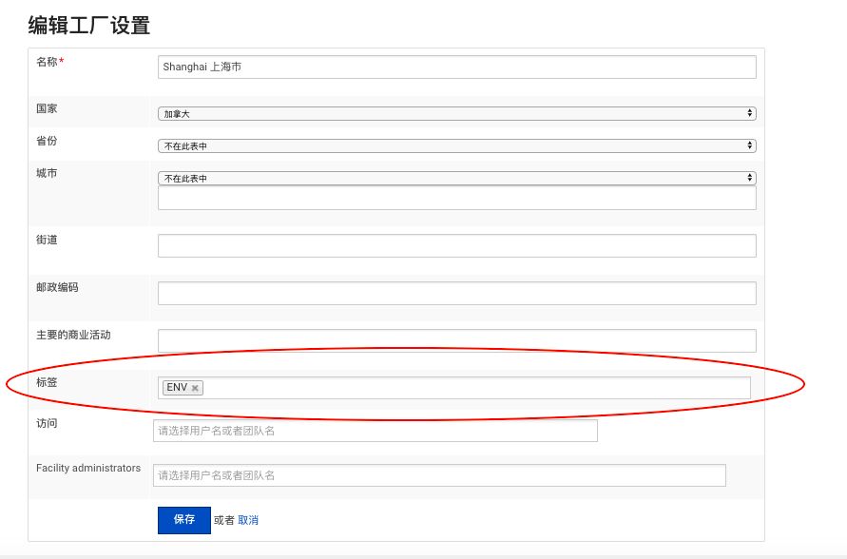Click the 保存 save button
The width and height of the screenshot is (847, 559).
coord(184,520)
